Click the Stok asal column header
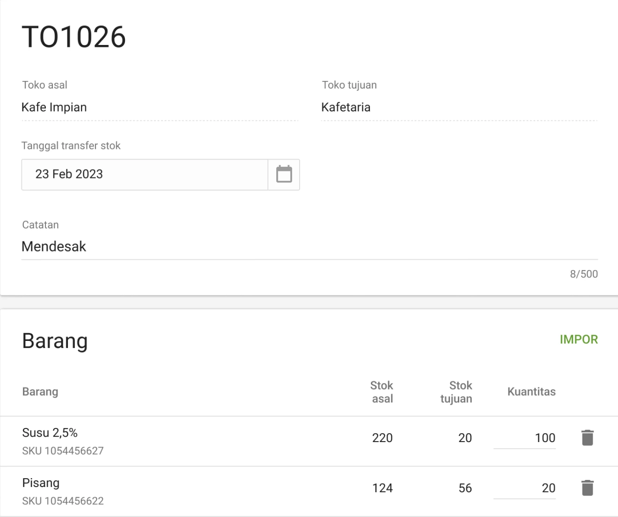 pos(382,392)
